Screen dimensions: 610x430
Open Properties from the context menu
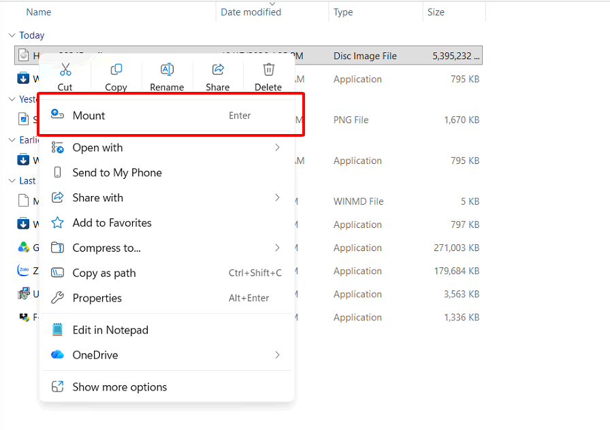[167, 298]
